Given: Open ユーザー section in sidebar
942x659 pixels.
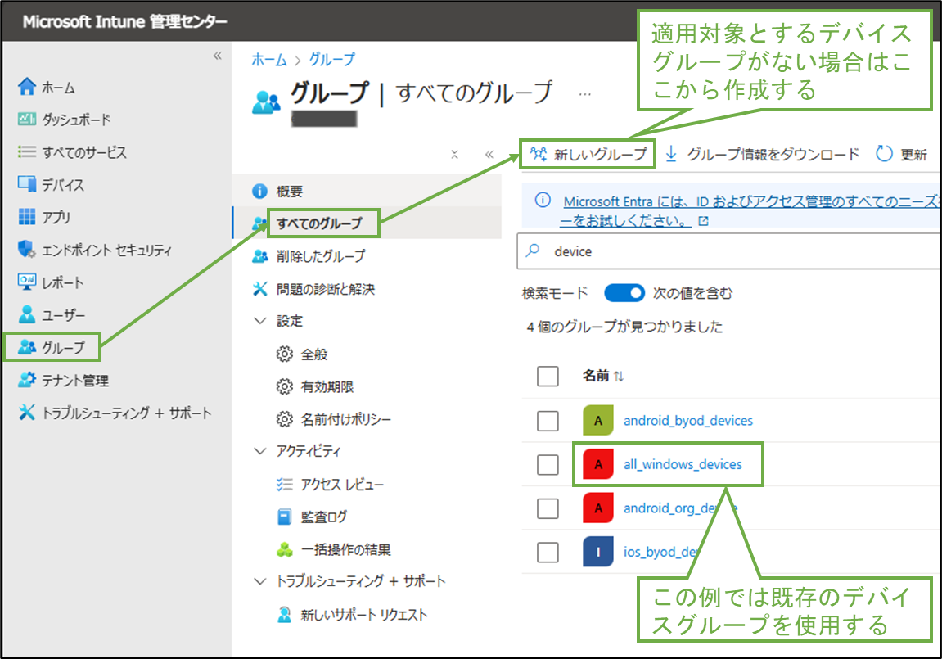Looking at the screenshot, I should pos(52,315).
